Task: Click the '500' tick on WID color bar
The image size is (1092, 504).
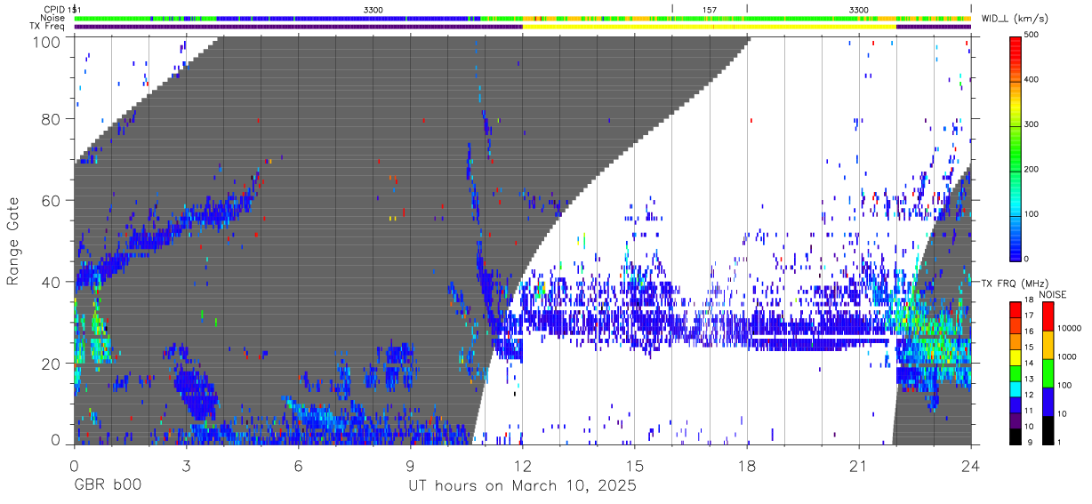Action: pyautogui.click(x=1032, y=36)
